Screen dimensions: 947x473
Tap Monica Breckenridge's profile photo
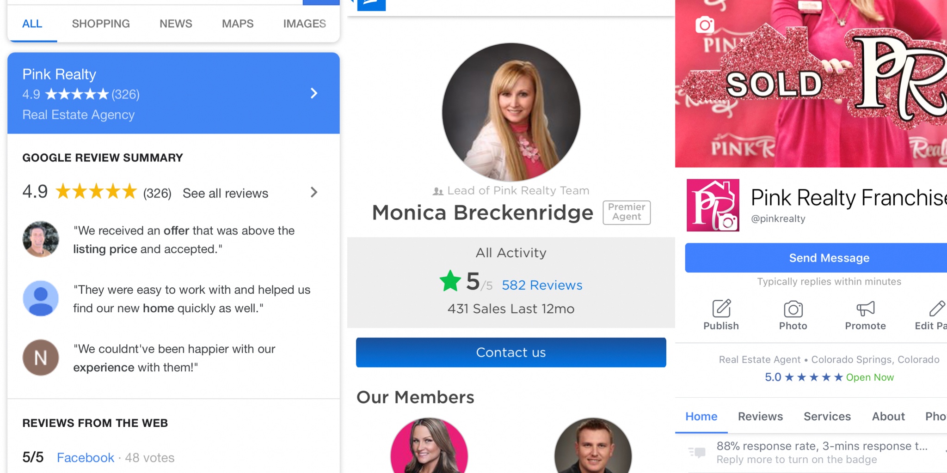511,112
